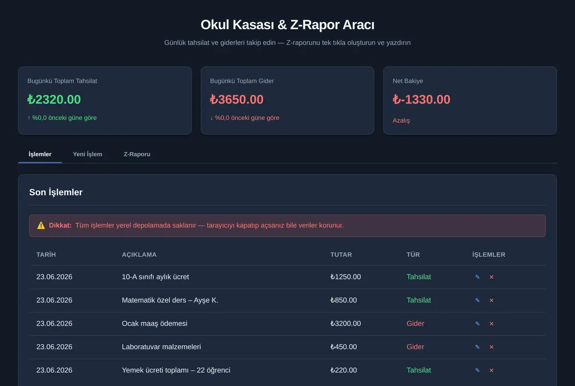This screenshot has width=575, height=386.
Task: Delete the Laboratuvar malzemeleri expense
Action: (492, 347)
